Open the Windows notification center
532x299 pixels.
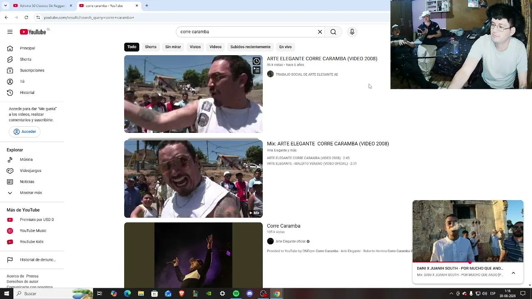point(523,294)
